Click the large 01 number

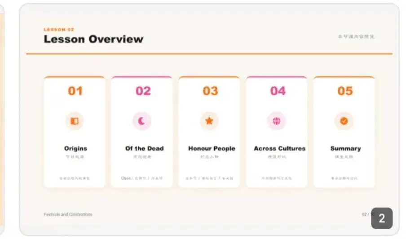[75, 91]
